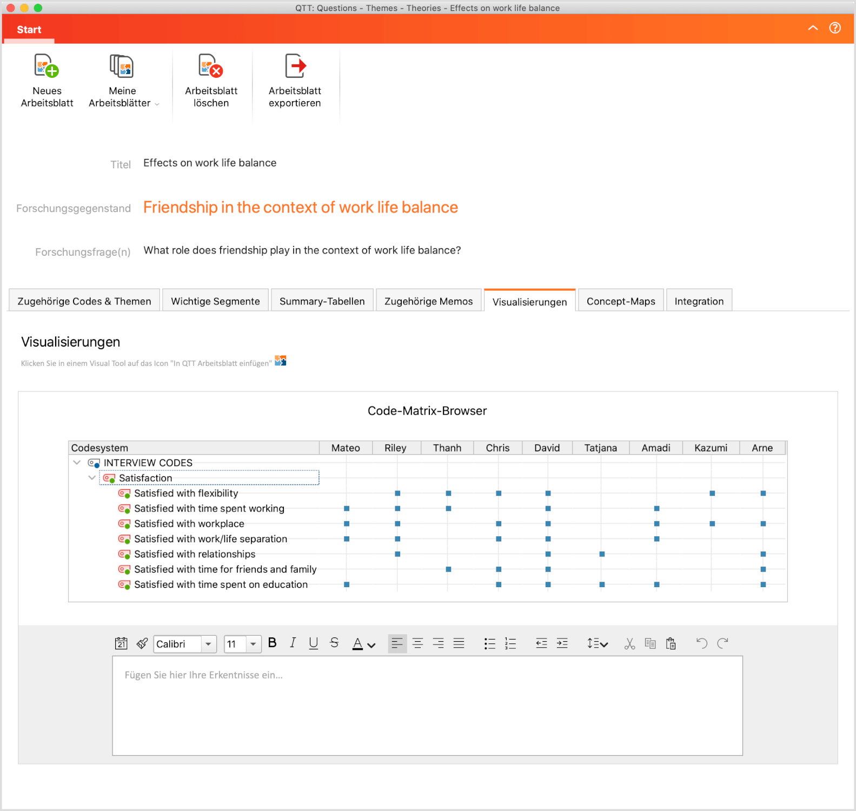Increase the indent
This screenshot has height=811, width=856.
coord(562,643)
